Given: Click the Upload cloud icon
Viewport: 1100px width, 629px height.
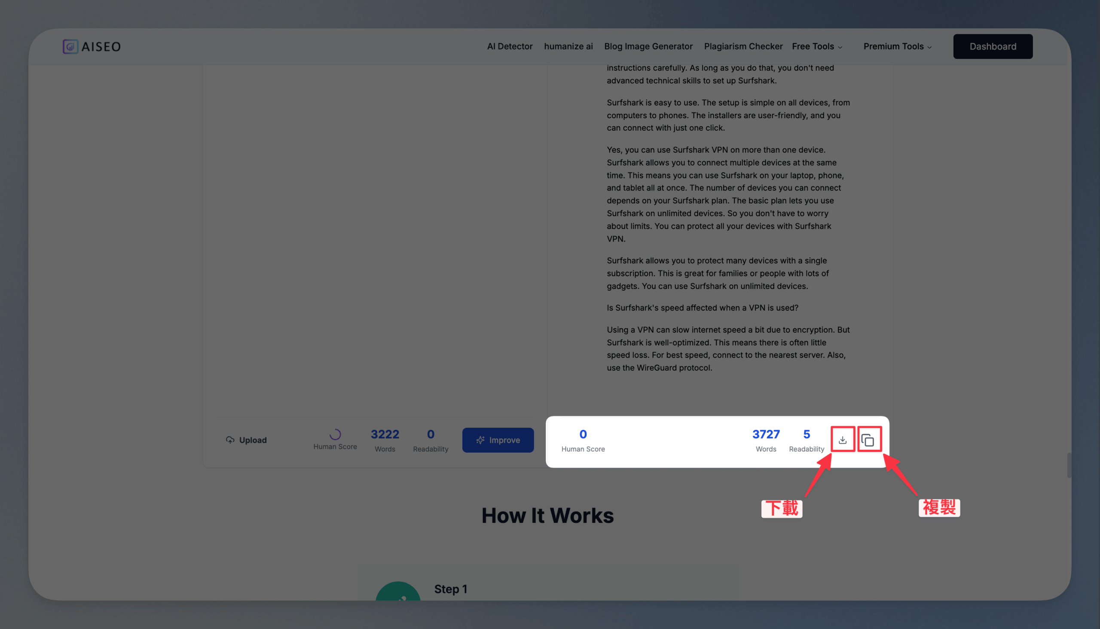Looking at the screenshot, I should point(230,440).
